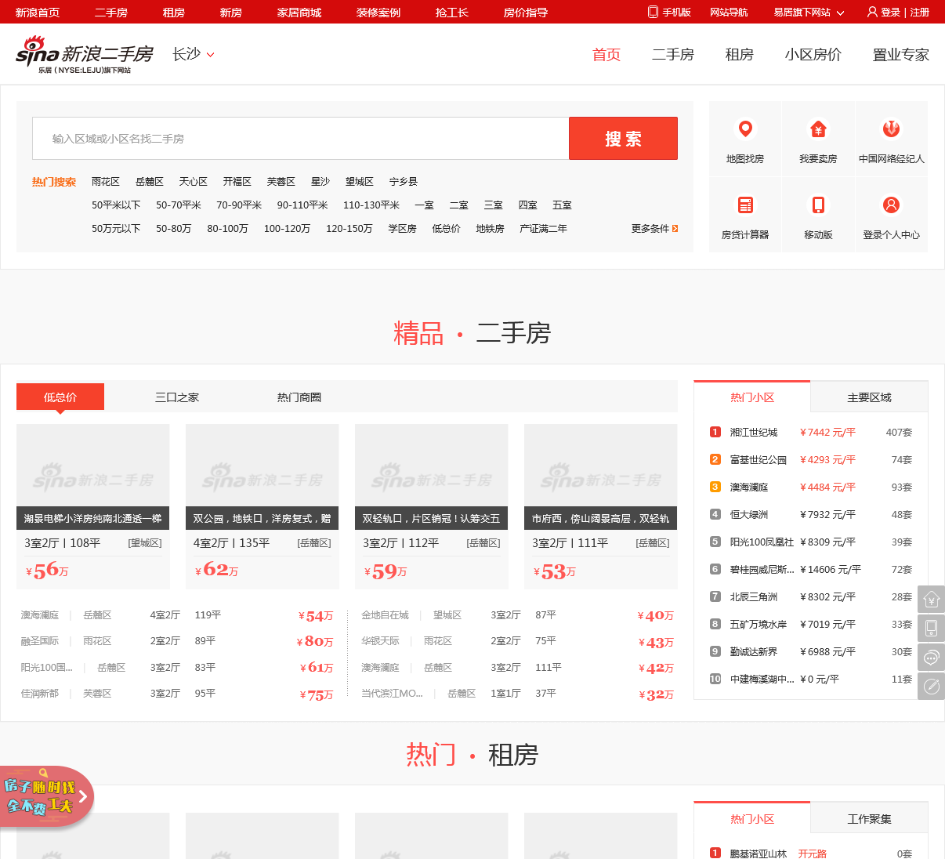945x859 pixels.
Task: Expand the 易居旗下网站 dropdown
Action: pos(809,13)
